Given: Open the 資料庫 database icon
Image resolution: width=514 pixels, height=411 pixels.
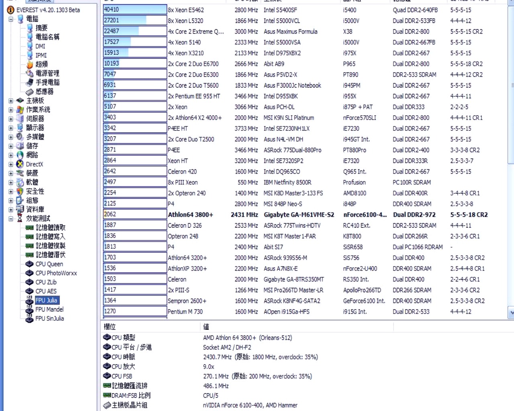Looking at the screenshot, I should (x=20, y=210).
